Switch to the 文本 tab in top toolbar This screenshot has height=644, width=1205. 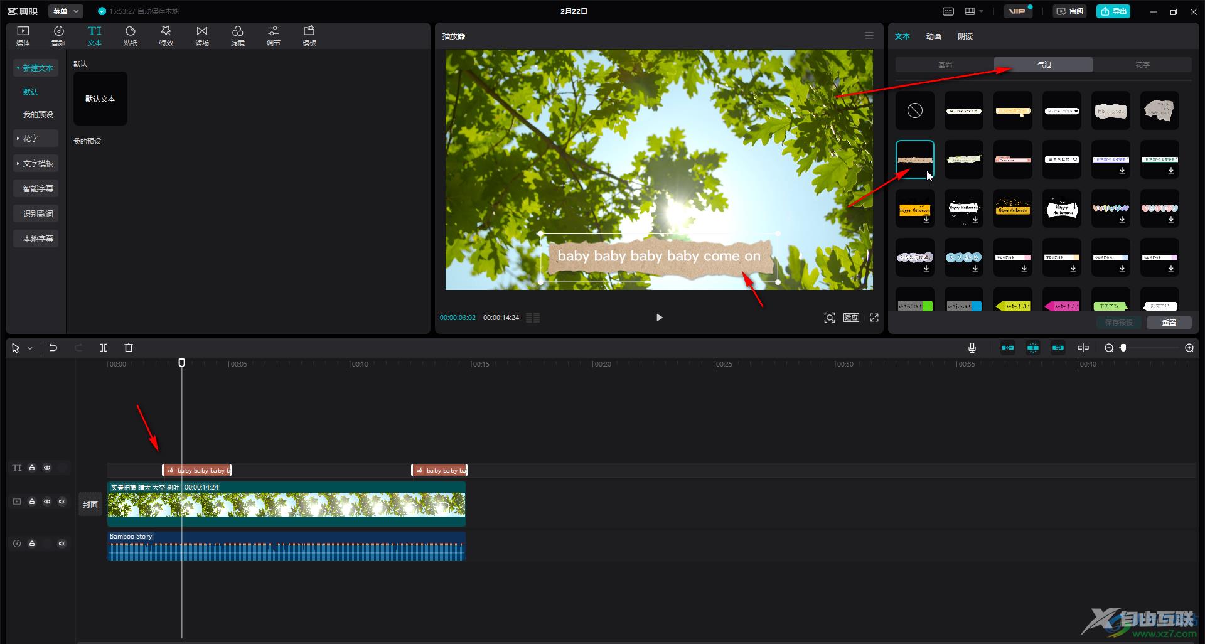(x=94, y=36)
